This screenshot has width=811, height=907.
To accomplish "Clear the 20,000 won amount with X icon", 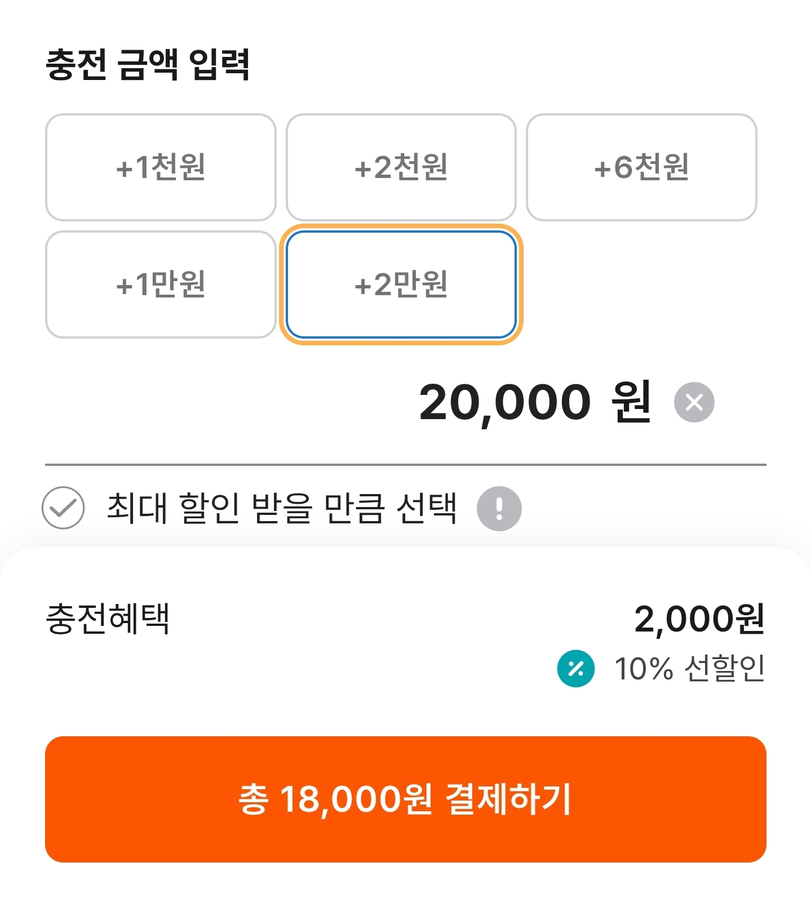I will point(694,402).
